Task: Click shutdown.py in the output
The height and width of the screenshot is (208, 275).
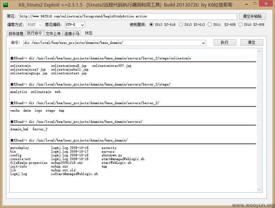Action: (112, 155)
